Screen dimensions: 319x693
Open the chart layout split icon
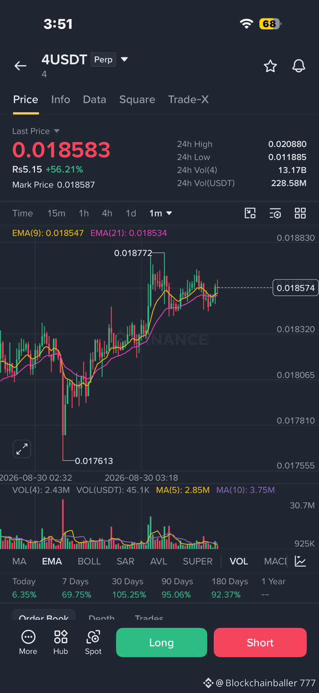pos(250,213)
